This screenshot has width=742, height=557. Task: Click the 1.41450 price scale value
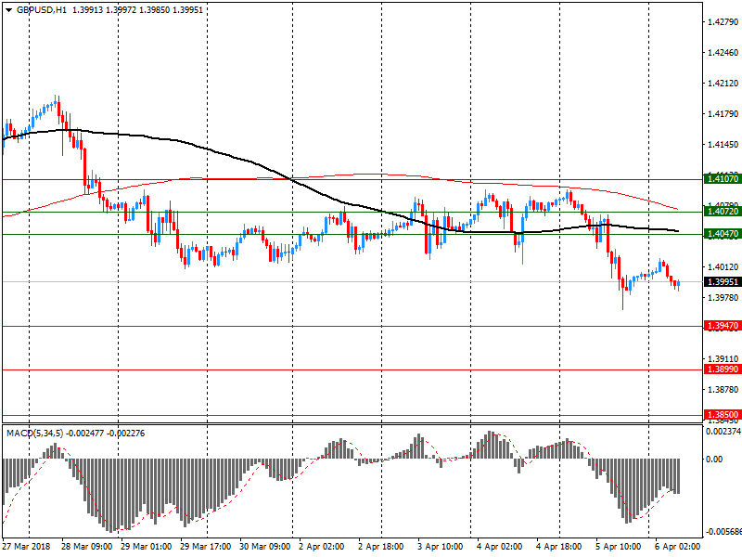coord(723,145)
